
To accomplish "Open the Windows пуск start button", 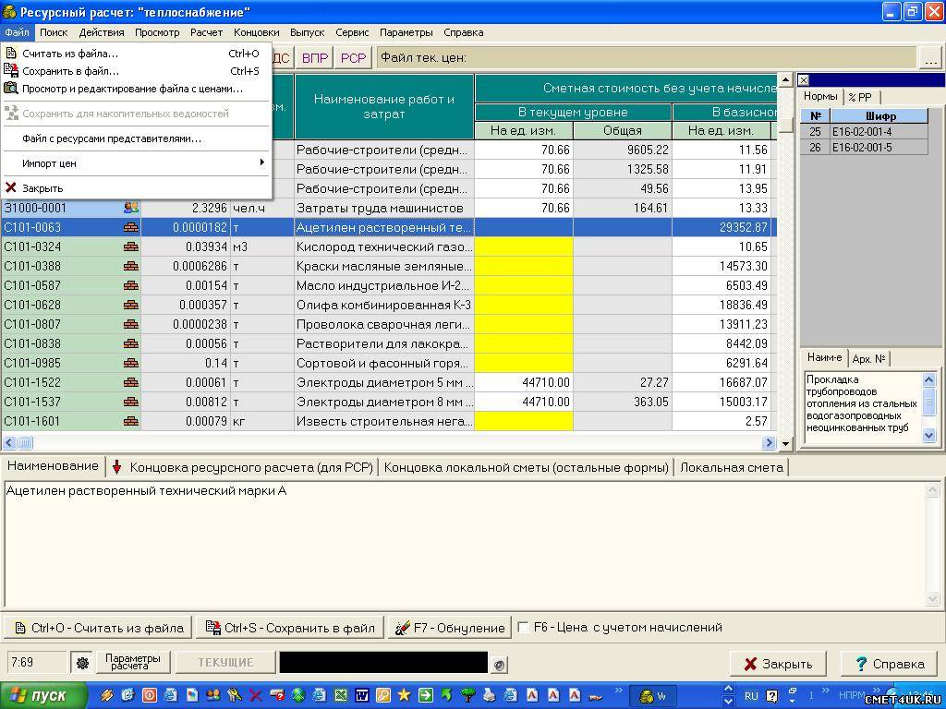I will pos(43,695).
